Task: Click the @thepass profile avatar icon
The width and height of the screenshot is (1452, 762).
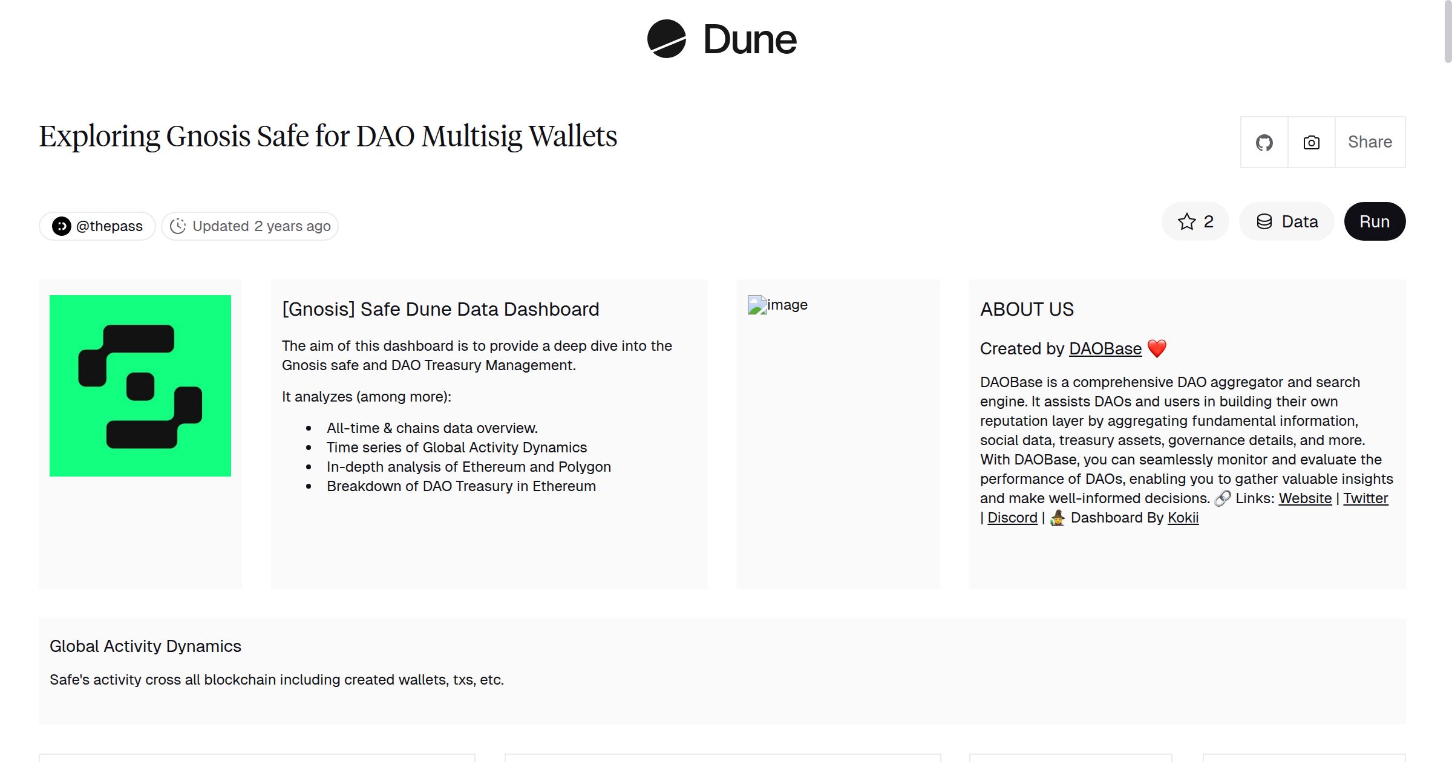Action: click(62, 226)
